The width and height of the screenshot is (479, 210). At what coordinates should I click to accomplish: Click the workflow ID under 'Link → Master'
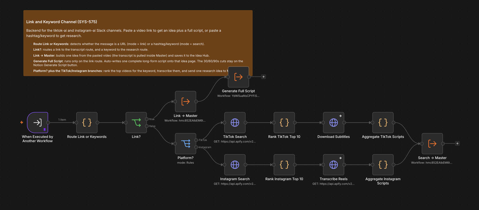coord(185,121)
